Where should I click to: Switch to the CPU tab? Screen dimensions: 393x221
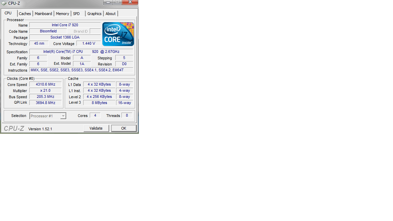8,13
